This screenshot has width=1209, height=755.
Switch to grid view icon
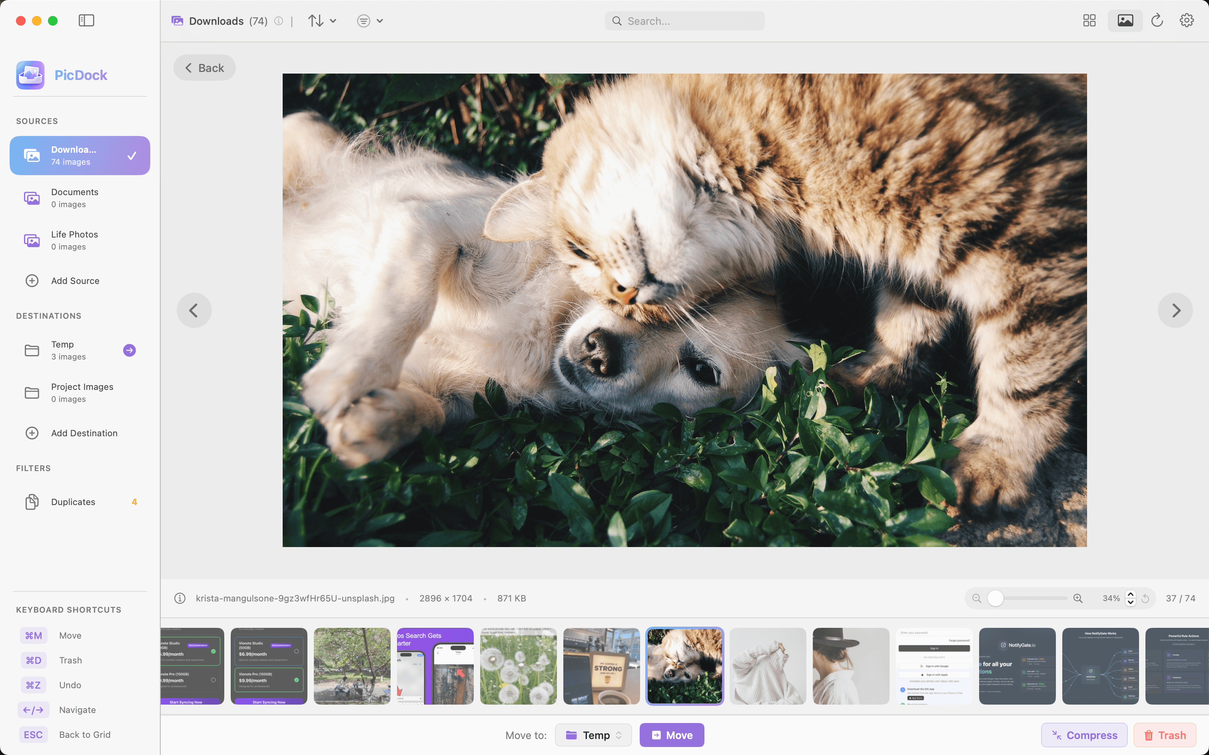[x=1089, y=20]
